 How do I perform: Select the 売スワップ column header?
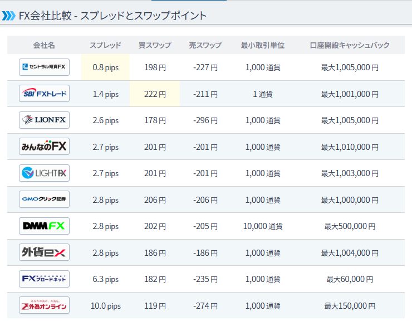tap(205, 45)
